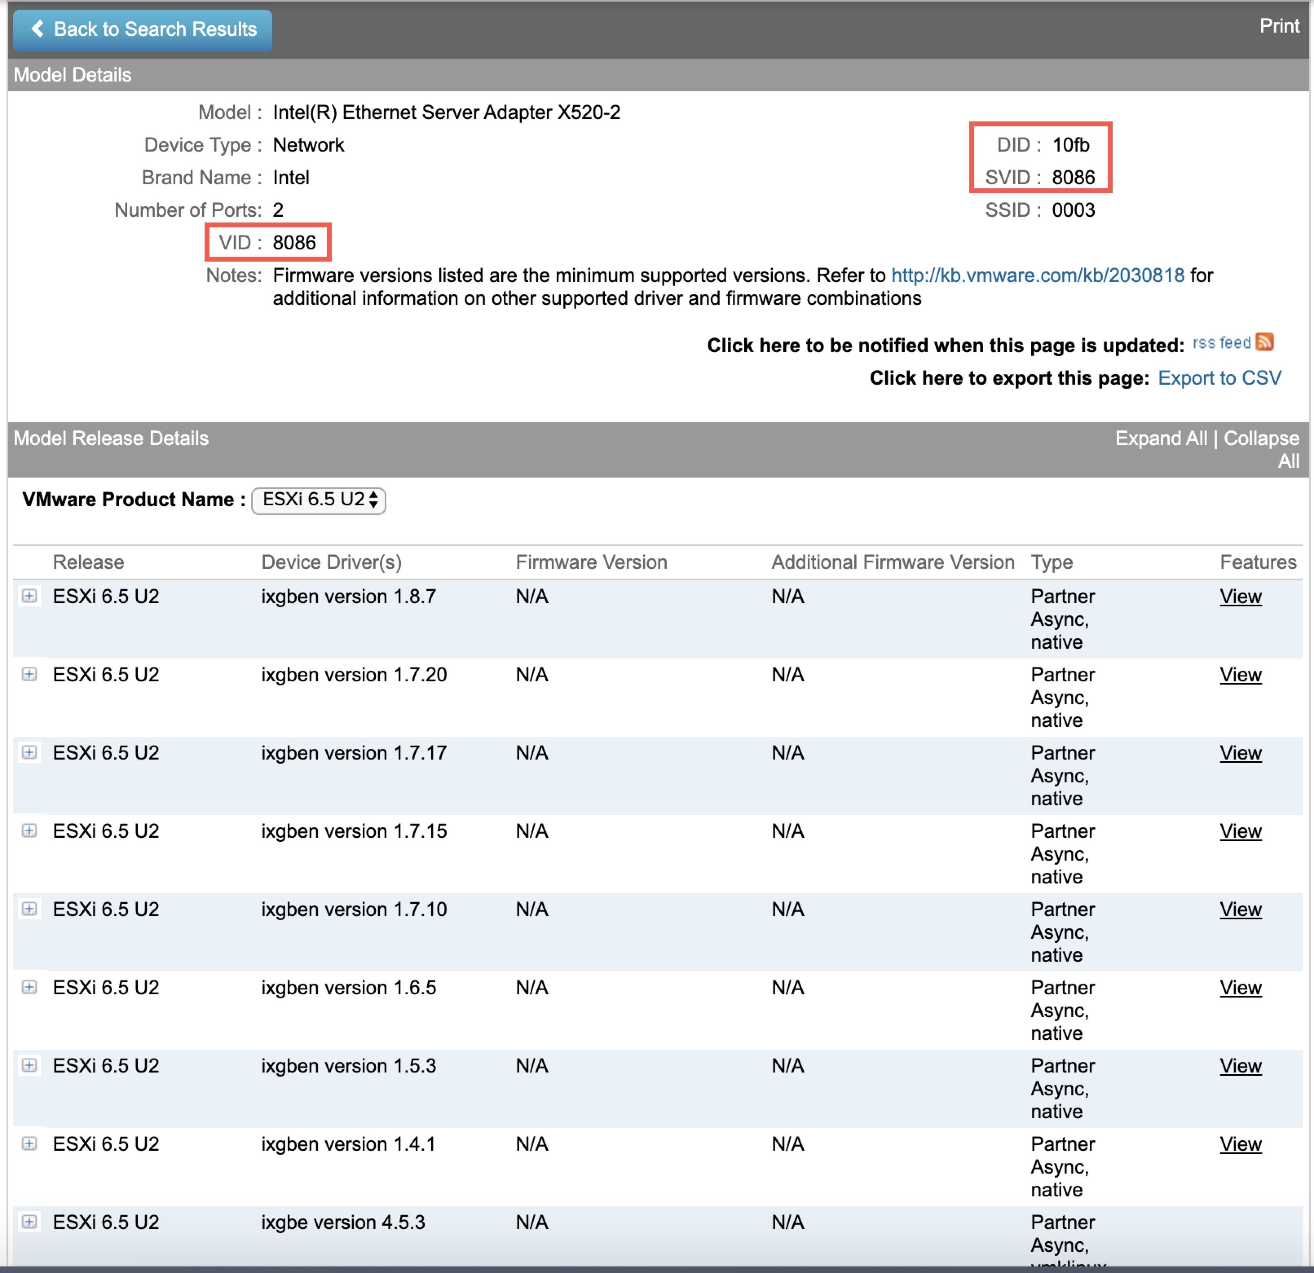Expand the ixgben version 1.5.3 row
Screen dimensions: 1314x1273
pos(29,1065)
